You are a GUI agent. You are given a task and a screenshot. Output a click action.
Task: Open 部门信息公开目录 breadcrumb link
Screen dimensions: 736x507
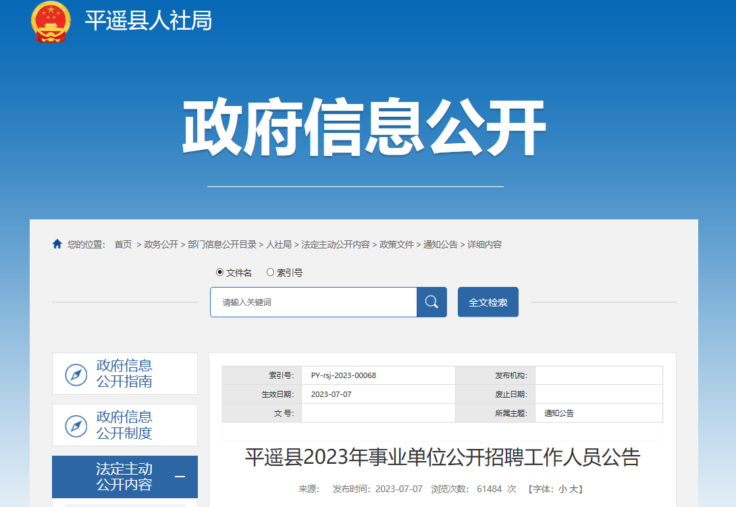point(221,244)
